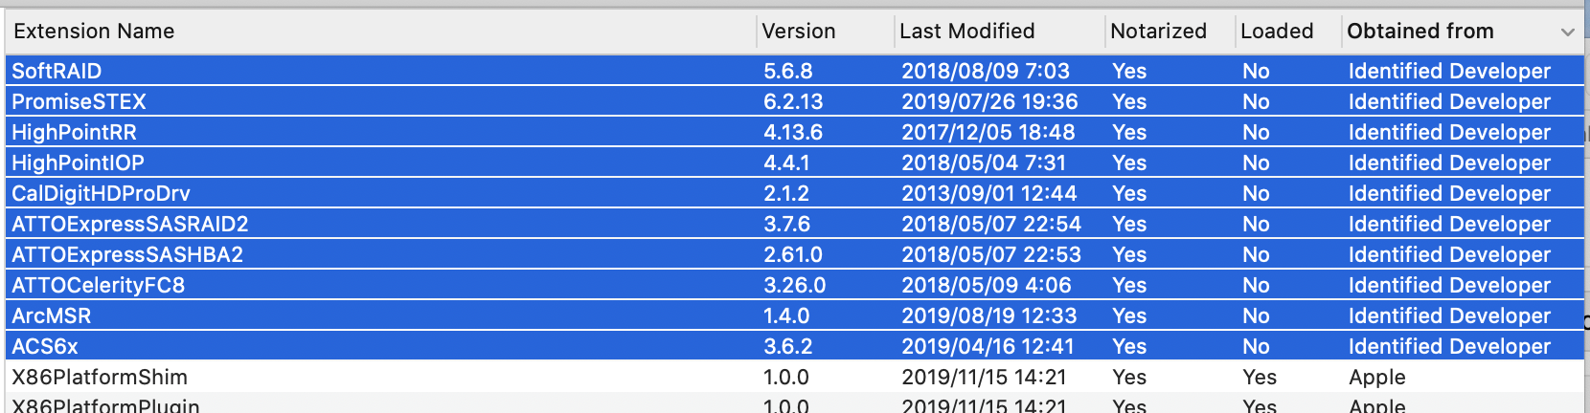
Task: Select the SoftRAID extension row
Action: tap(794, 71)
